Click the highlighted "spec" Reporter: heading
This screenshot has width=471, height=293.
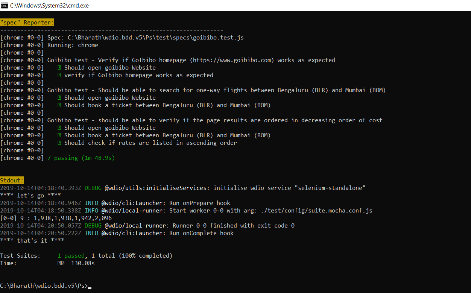[27, 23]
